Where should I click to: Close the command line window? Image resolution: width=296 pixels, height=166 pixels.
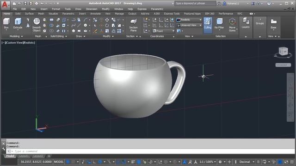[x=3, y=143]
